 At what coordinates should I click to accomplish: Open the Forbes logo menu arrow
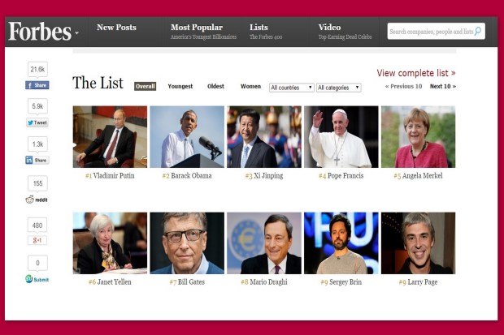(x=77, y=32)
